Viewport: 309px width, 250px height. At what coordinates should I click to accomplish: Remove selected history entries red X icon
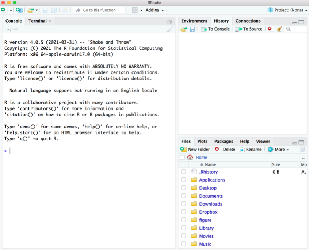tap(270, 29)
